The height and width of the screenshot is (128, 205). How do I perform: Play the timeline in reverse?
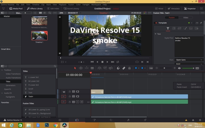tap(97, 62)
